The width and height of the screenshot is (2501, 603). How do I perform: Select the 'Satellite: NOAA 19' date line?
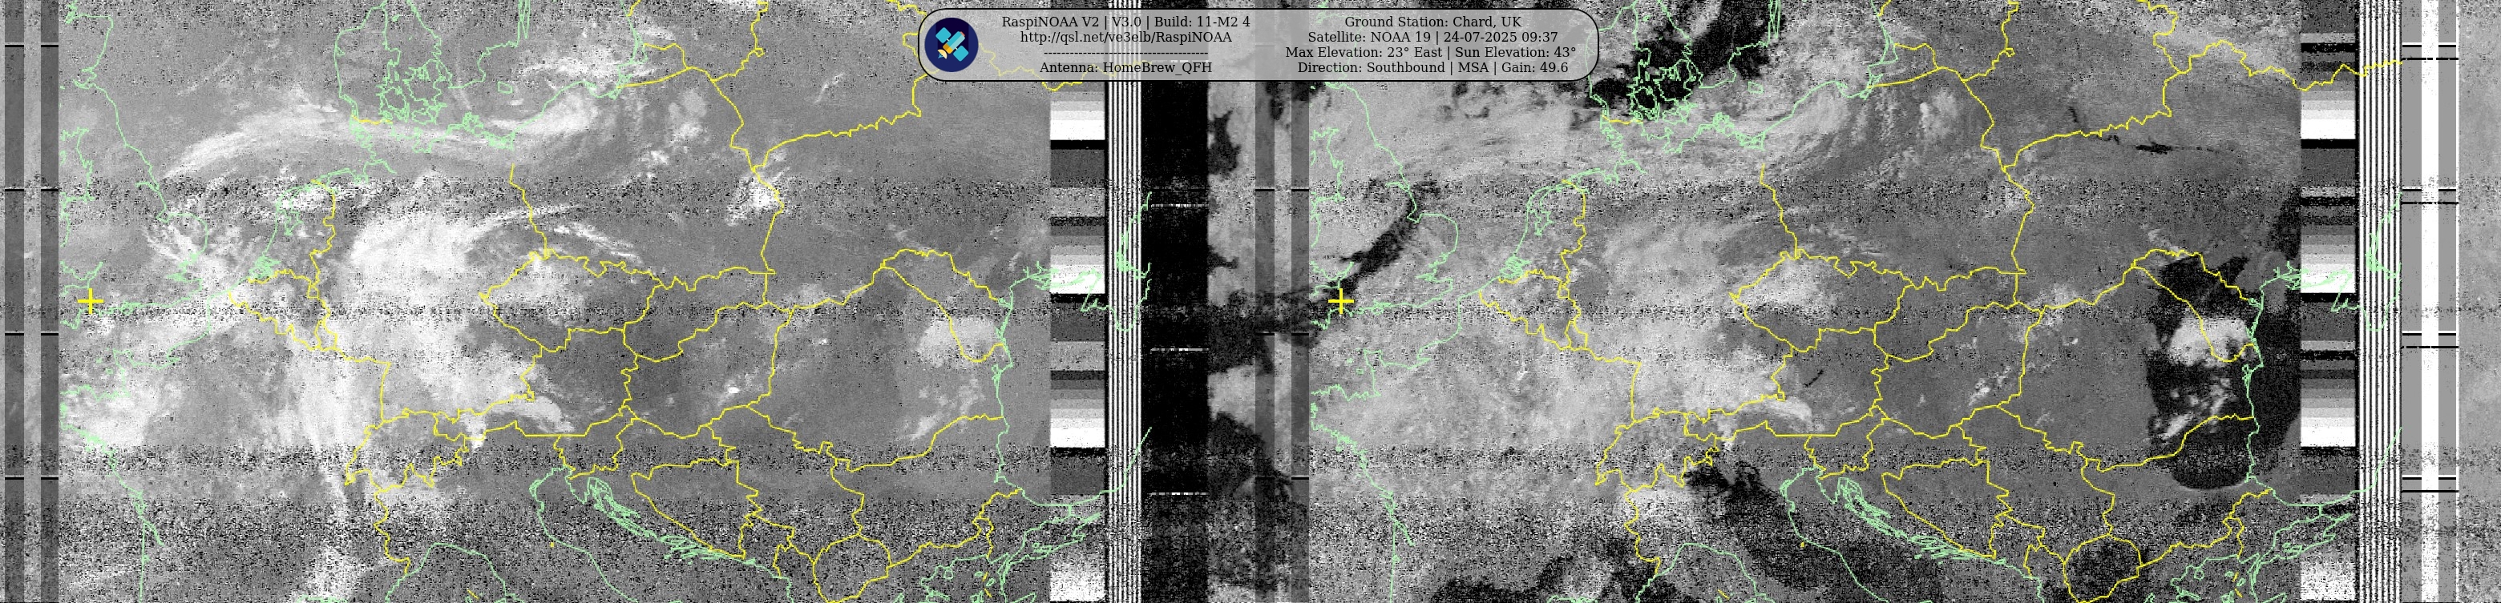point(1432,37)
